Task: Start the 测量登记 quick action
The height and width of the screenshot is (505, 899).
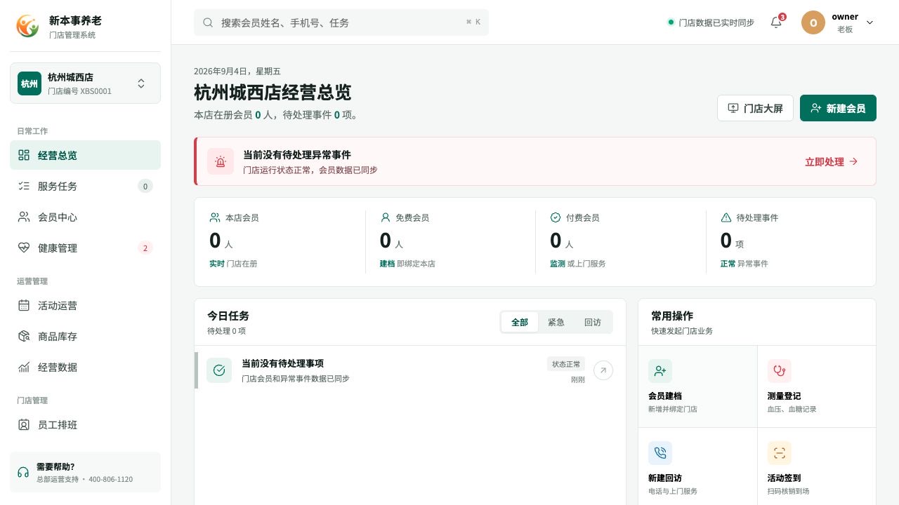Action: coord(817,386)
